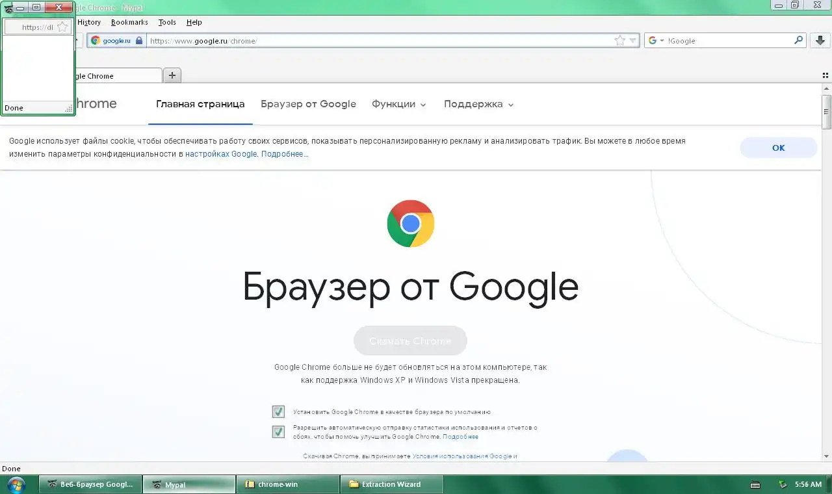The width and height of the screenshot is (832, 494).
Task: Switch to chrome-win taskbar window
Action: click(x=288, y=484)
